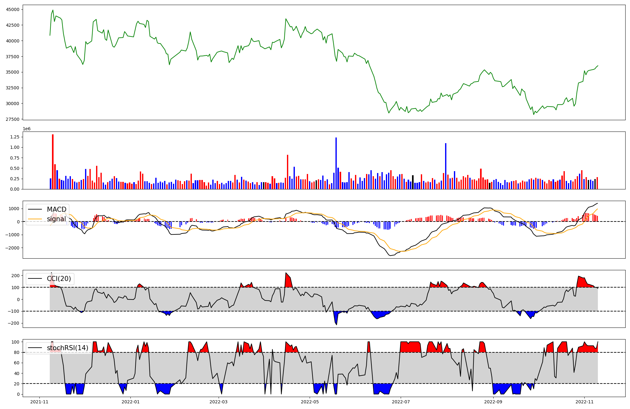Click the 80 stochRSI axis tick label
This screenshot has width=630, height=409.
[17, 352]
